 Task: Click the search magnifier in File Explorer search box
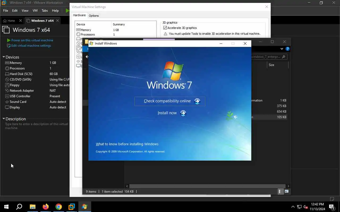(x=284, y=57)
